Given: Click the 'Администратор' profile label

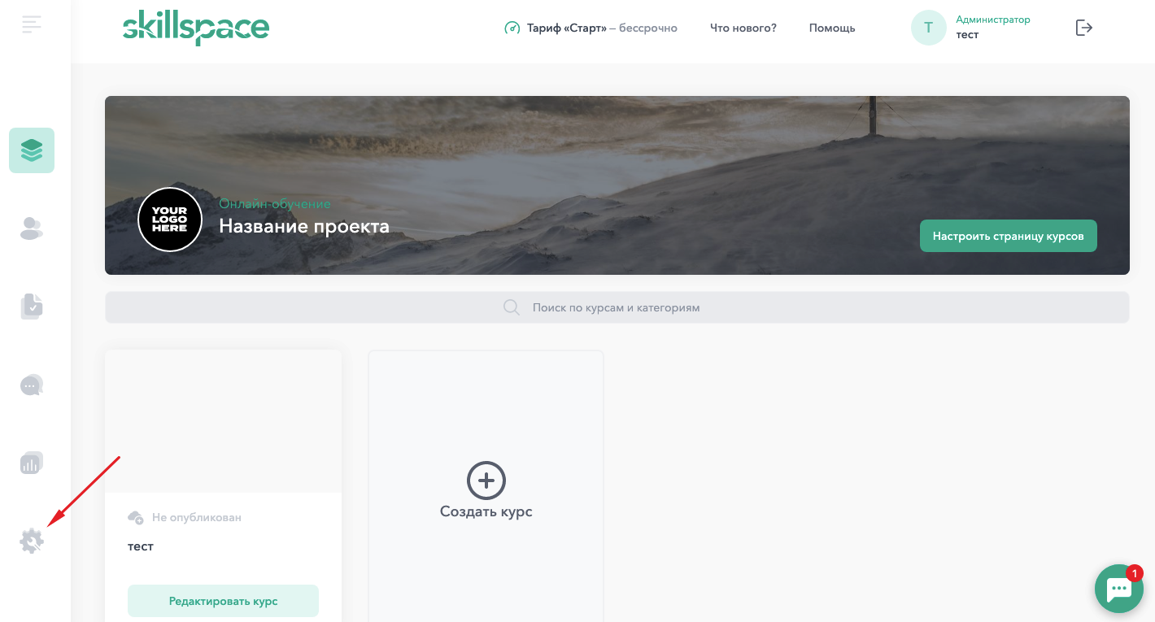Looking at the screenshot, I should click(x=993, y=20).
